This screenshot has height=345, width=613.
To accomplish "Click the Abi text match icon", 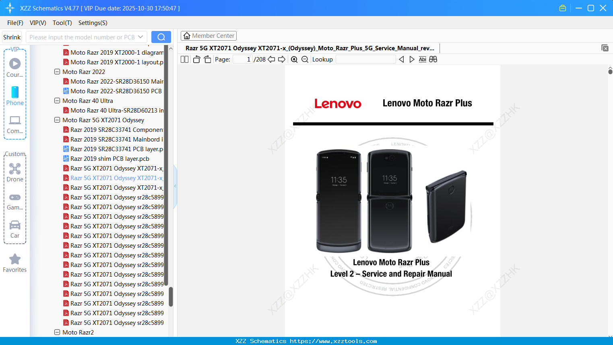I will pos(422,60).
